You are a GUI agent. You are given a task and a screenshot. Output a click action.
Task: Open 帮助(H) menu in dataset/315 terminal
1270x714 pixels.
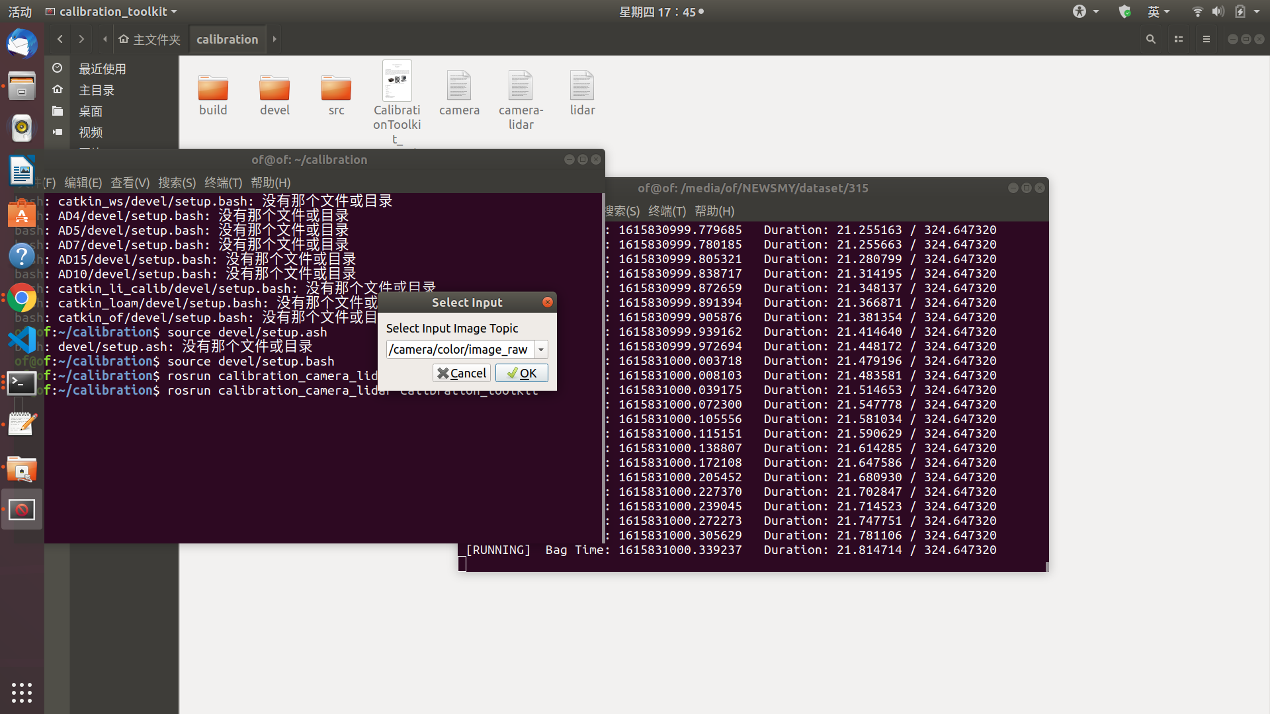(714, 211)
